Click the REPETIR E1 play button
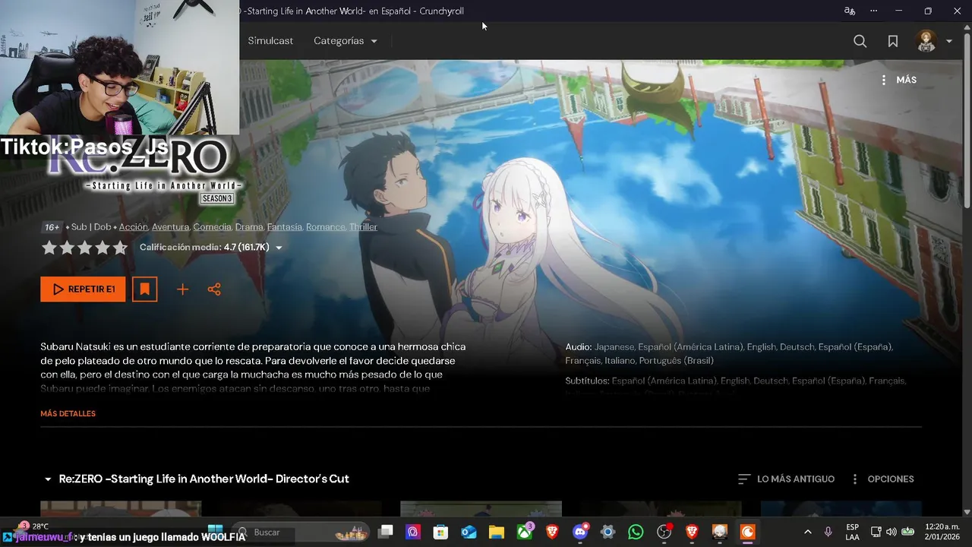Image resolution: width=972 pixels, height=547 pixels. (83, 289)
